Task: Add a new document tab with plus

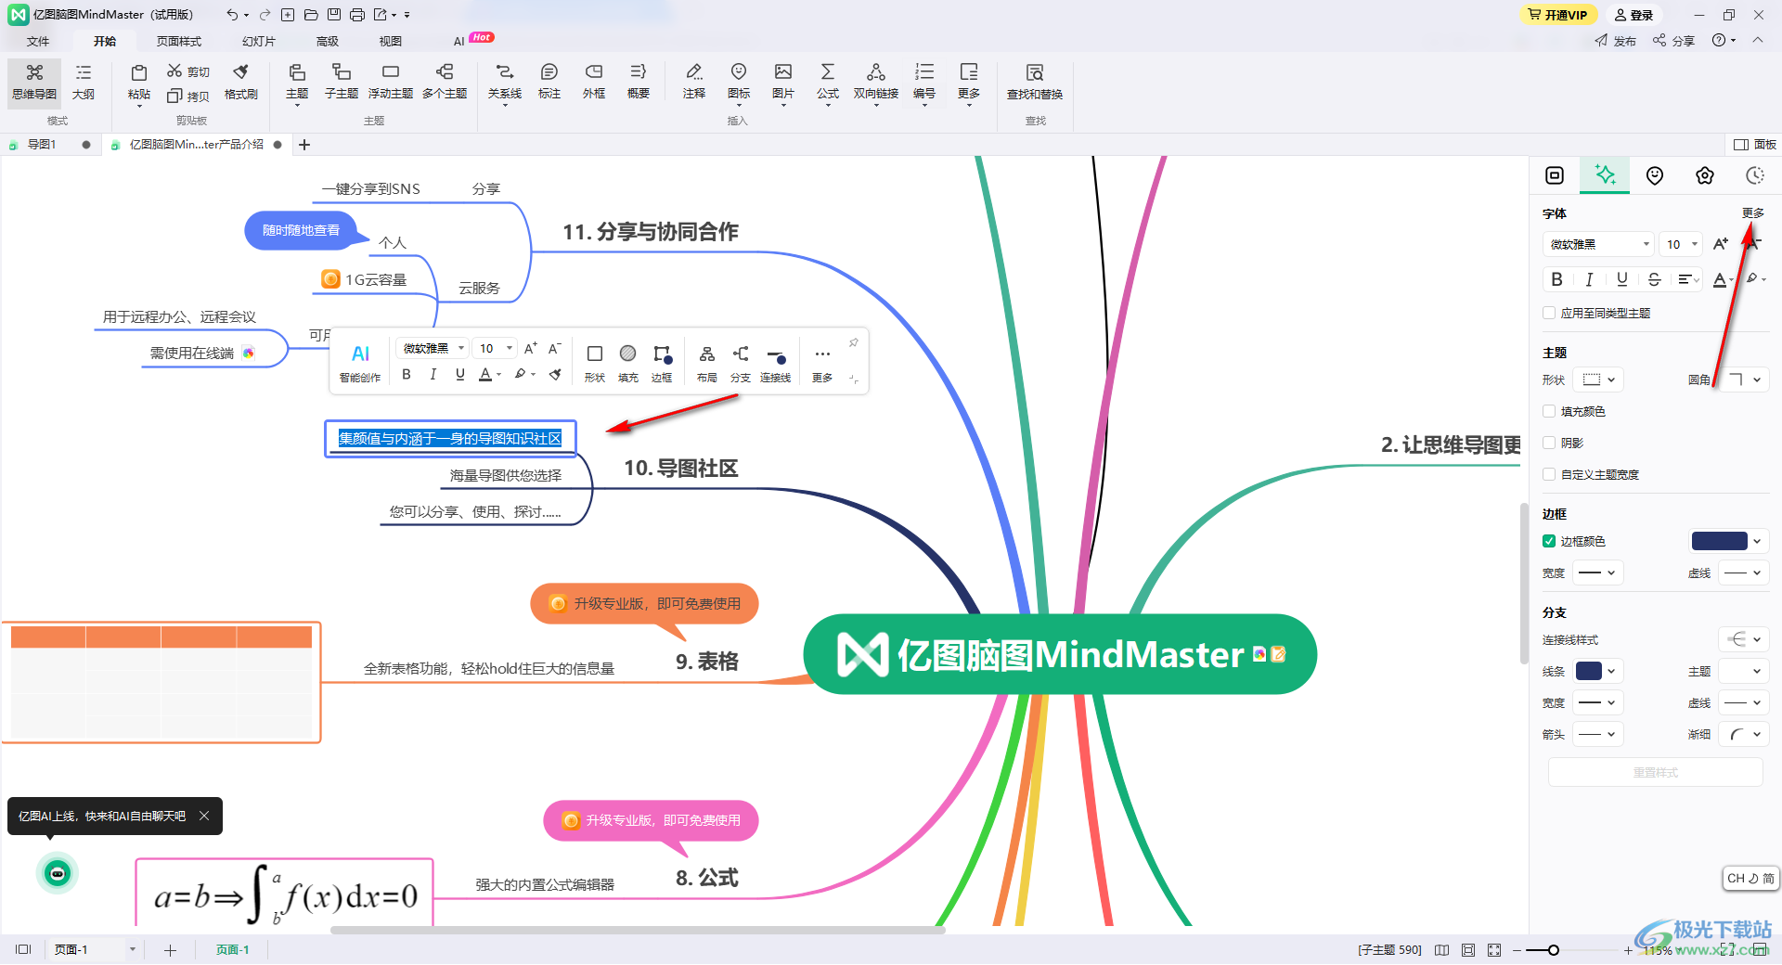Action: tap(303, 145)
